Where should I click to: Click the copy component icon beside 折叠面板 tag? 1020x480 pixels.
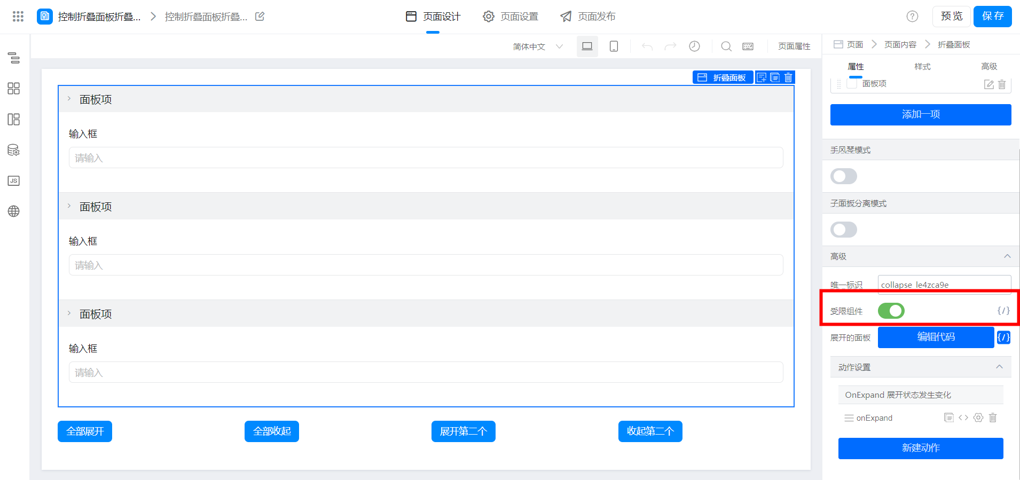(775, 77)
